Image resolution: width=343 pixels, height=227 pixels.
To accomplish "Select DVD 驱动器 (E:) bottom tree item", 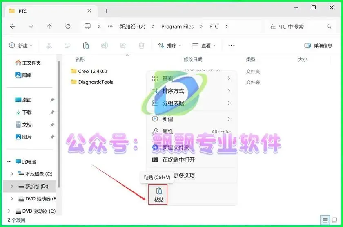I will [35, 211].
